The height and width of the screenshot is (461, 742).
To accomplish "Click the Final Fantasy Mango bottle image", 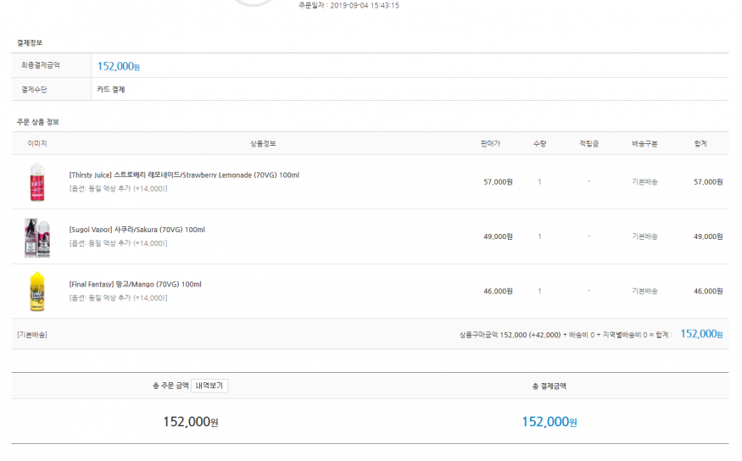I will pos(37,291).
